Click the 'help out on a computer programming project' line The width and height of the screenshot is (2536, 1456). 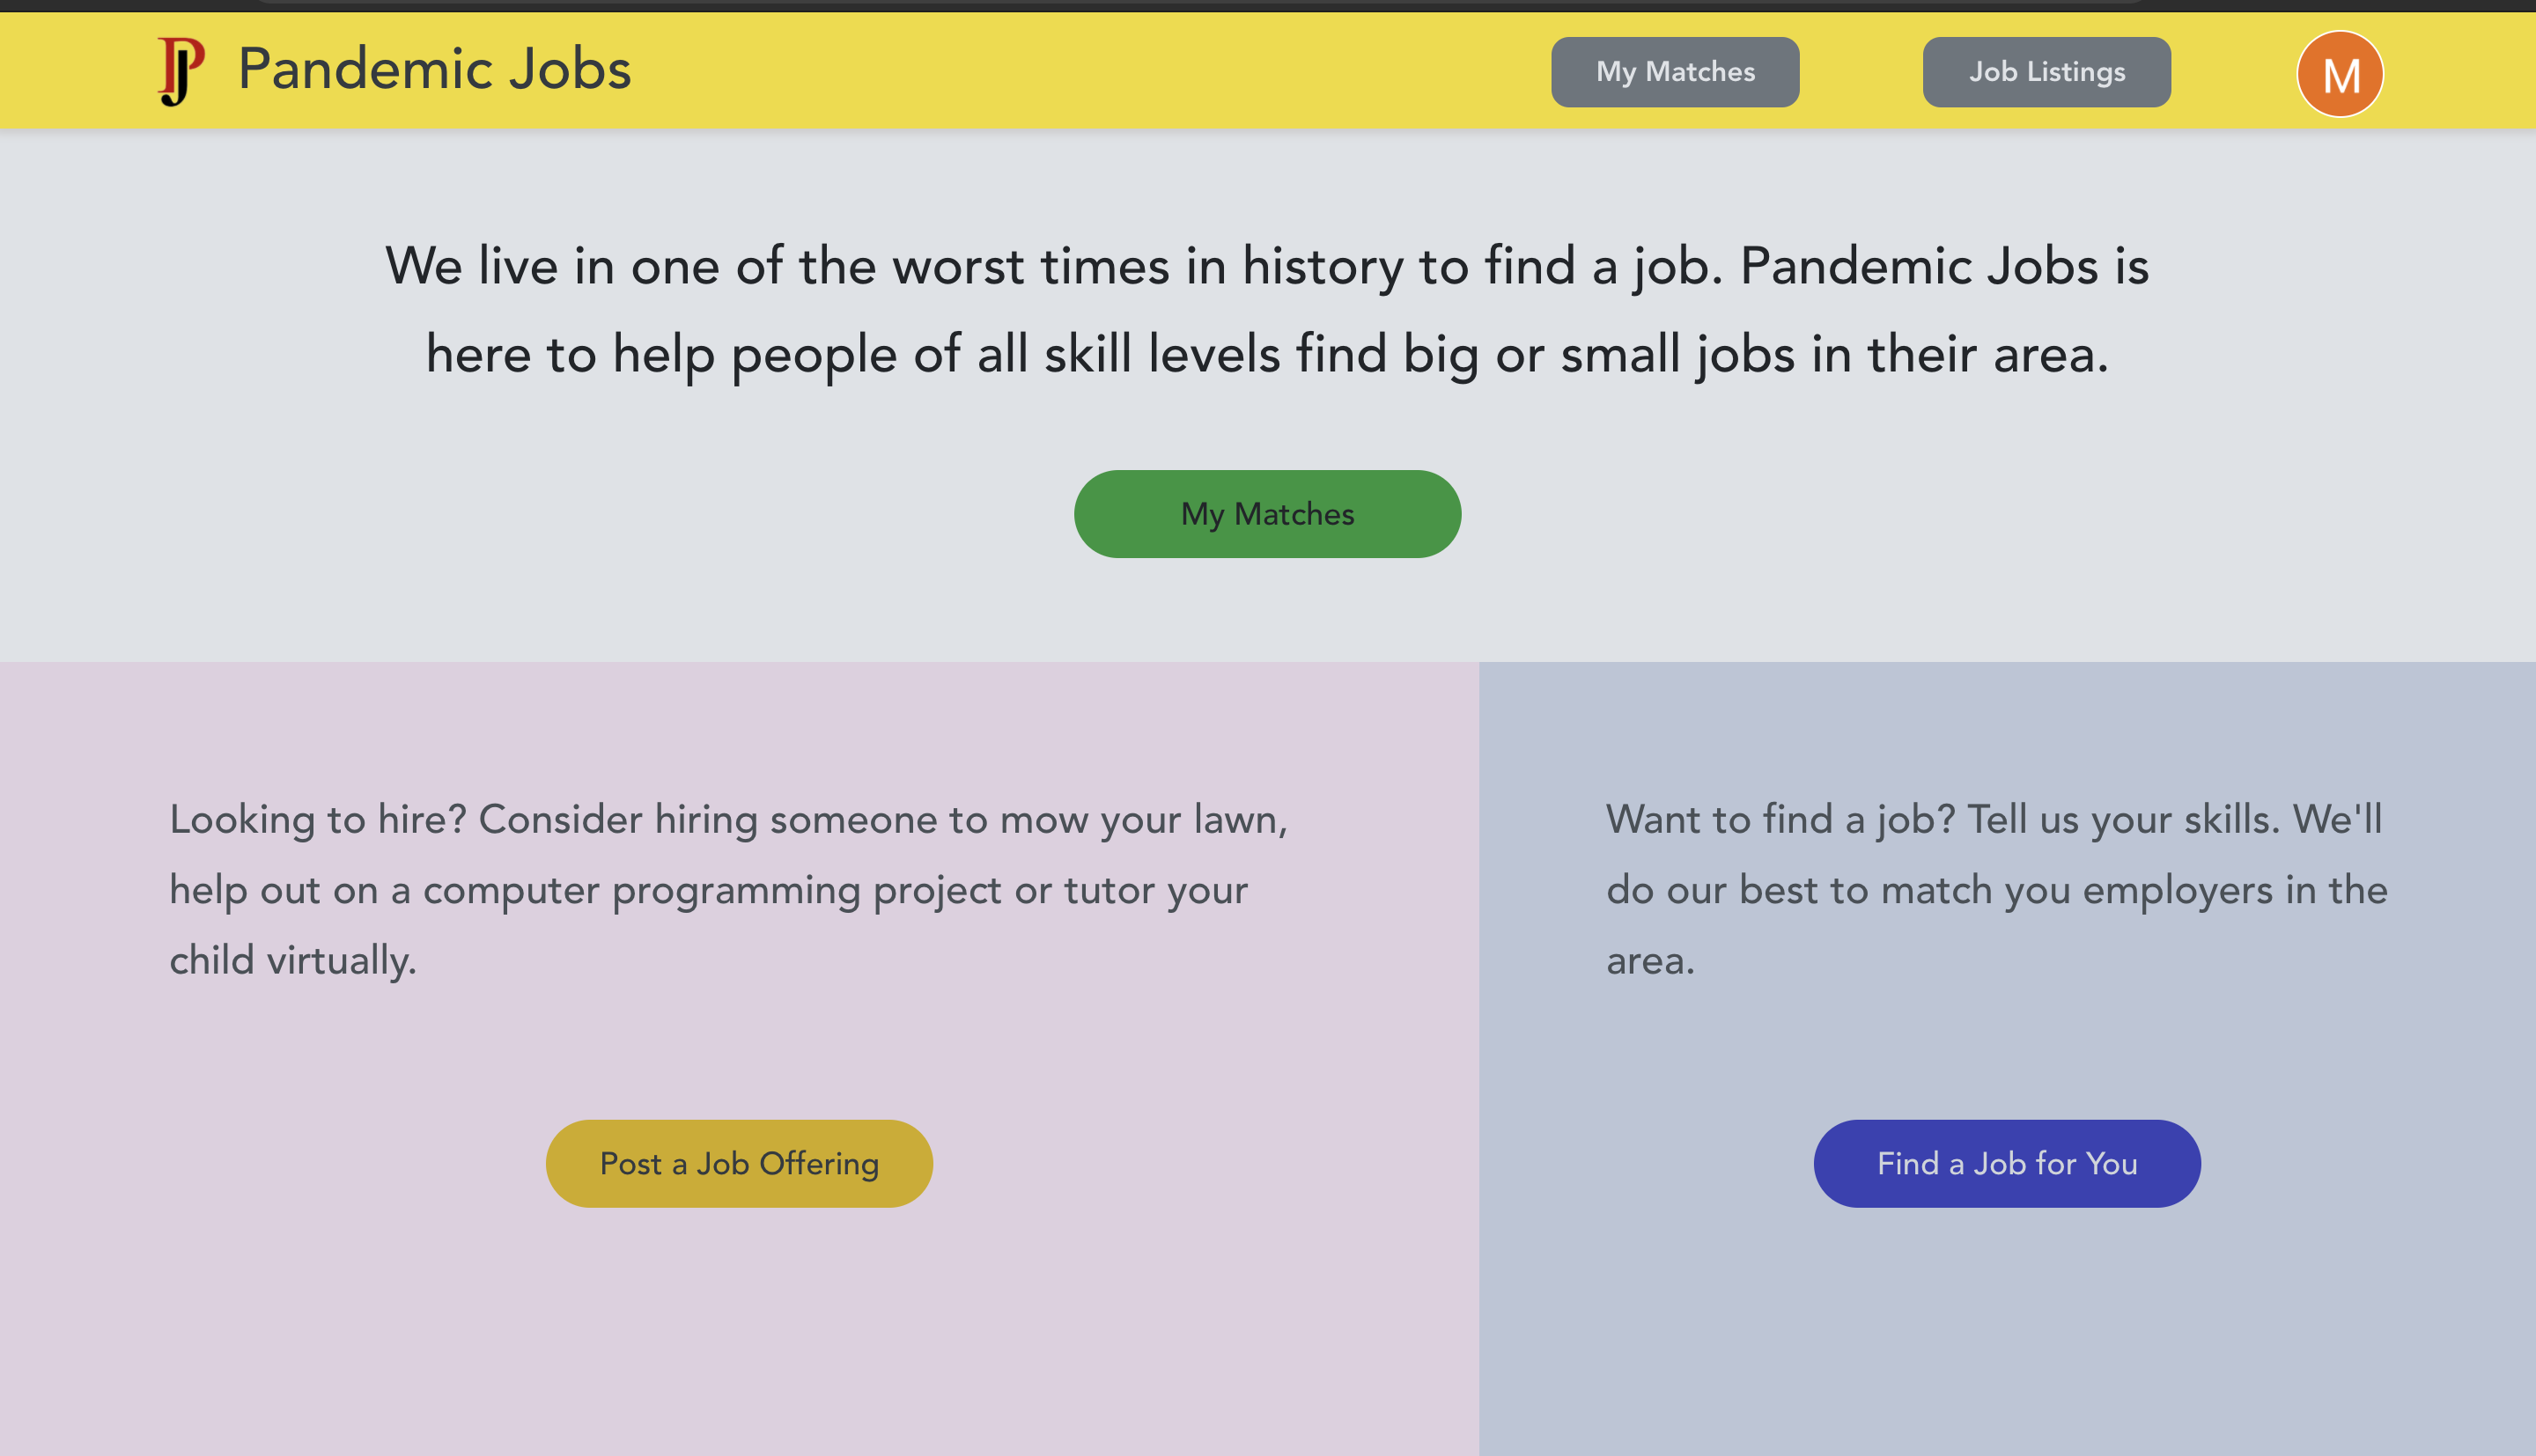tap(708, 890)
